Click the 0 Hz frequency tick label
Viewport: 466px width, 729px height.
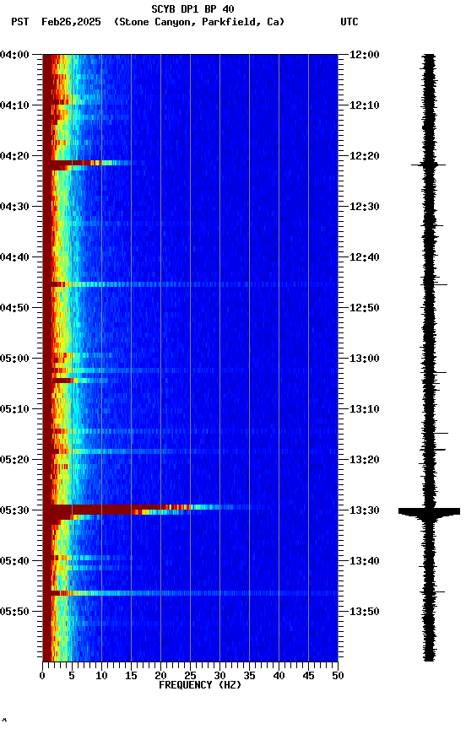point(42,677)
